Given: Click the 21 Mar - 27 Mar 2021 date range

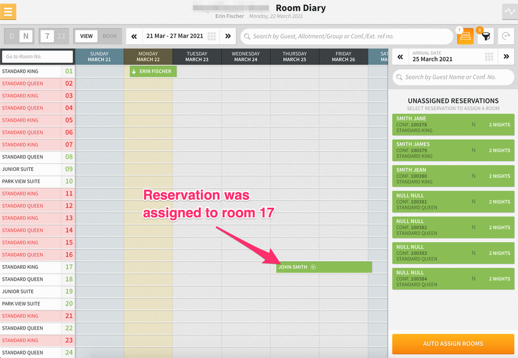Looking at the screenshot, I should 175,36.
